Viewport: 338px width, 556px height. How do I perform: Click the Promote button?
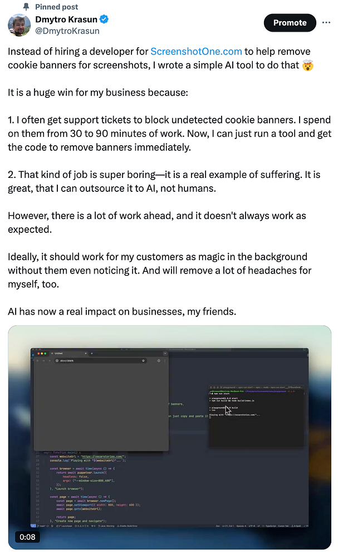pos(290,23)
